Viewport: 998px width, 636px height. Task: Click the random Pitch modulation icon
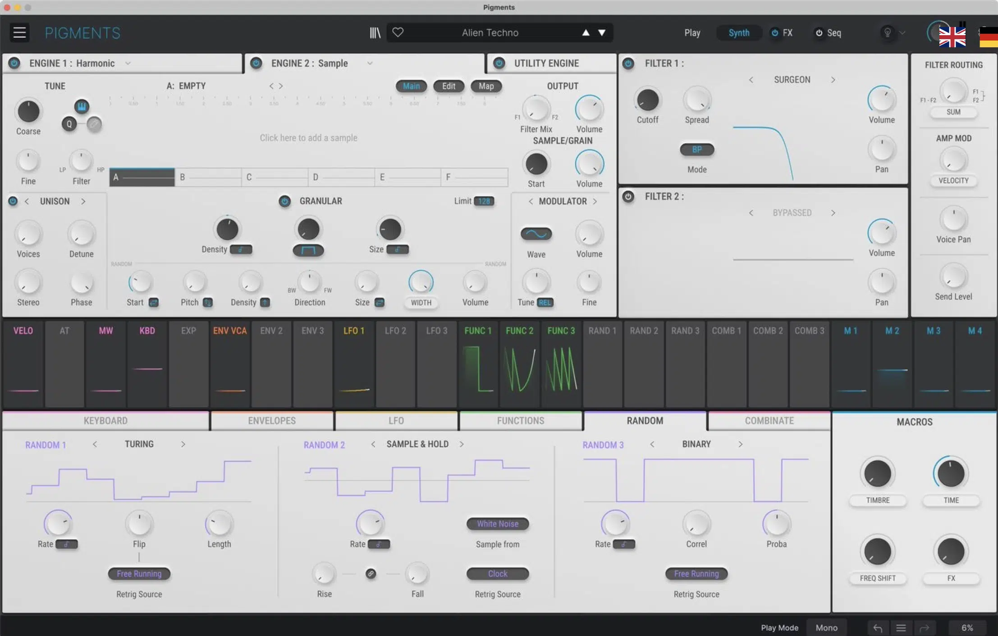[x=208, y=303]
